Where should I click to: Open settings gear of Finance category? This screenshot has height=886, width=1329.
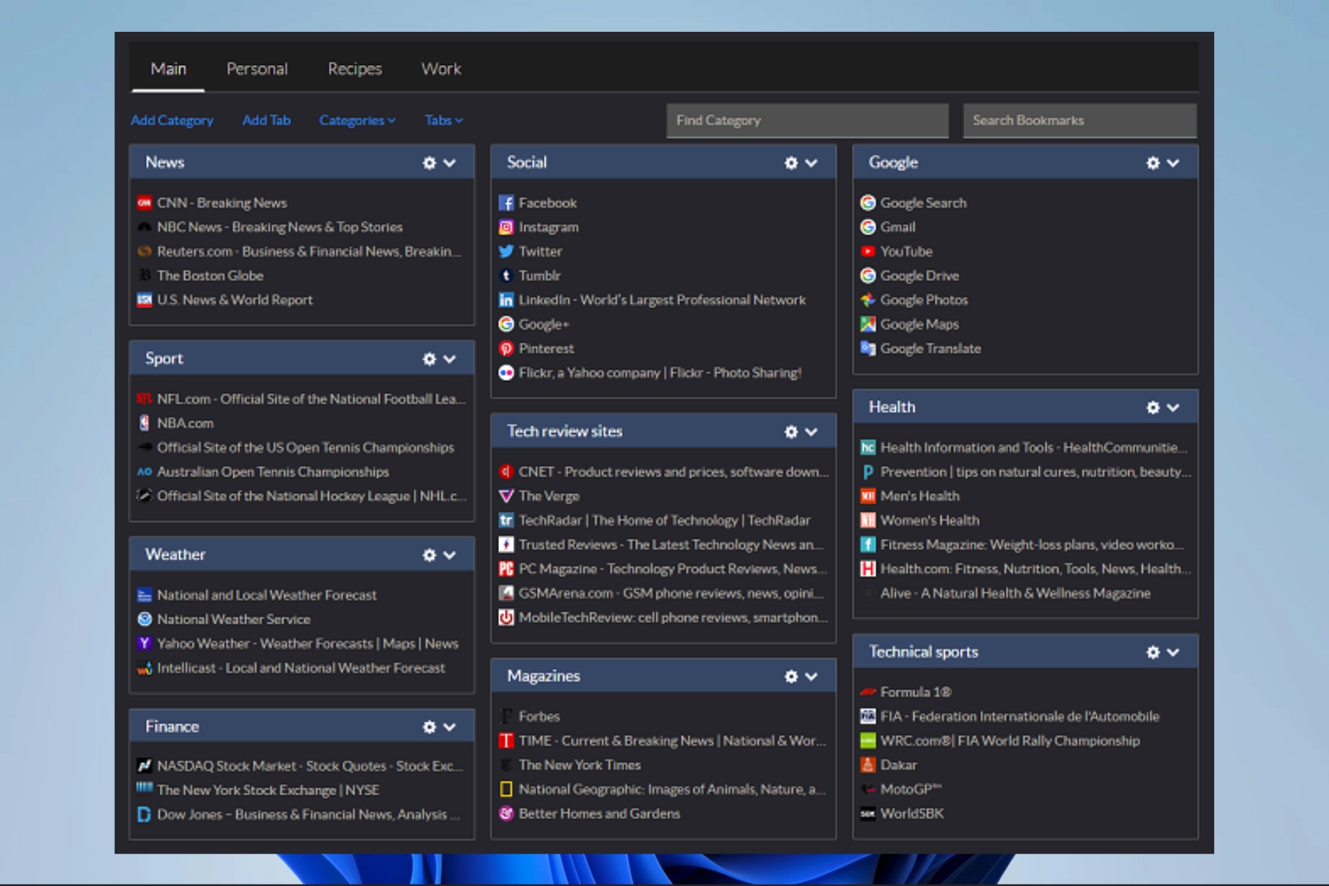429,727
